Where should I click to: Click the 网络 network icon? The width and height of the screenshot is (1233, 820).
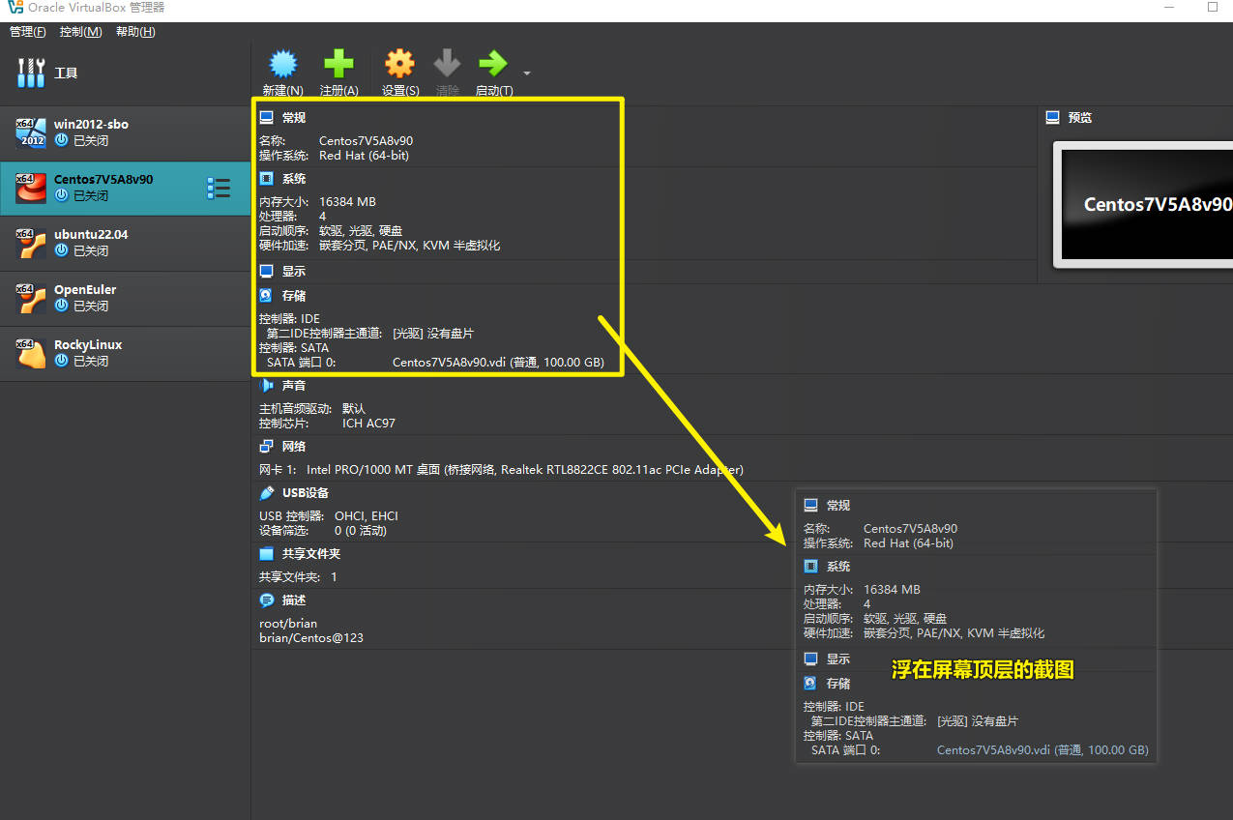pyautogui.click(x=267, y=446)
